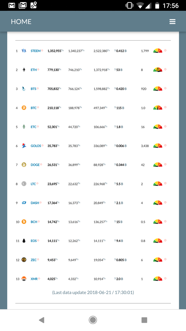Click the Dogecoin logo icon
Screen dimensions: 186x331
(24, 165)
